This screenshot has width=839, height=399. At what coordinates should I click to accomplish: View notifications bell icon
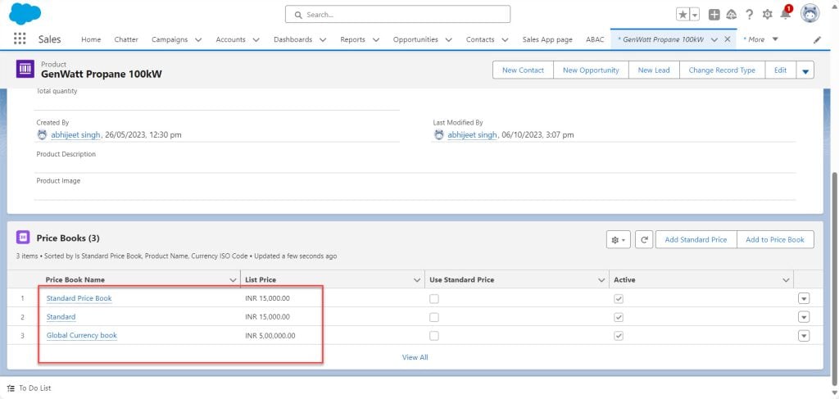click(785, 15)
